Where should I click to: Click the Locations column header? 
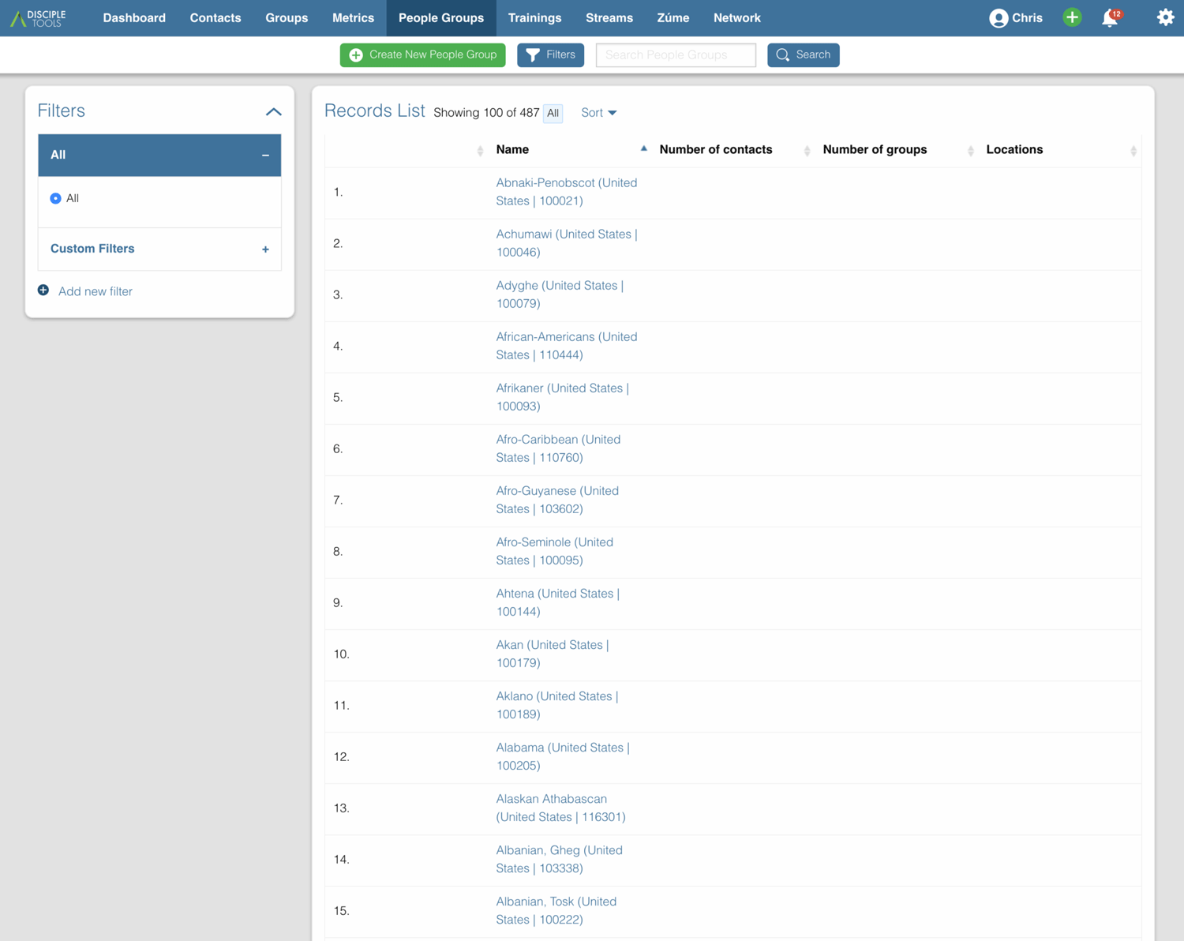pyautogui.click(x=1014, y=149)
